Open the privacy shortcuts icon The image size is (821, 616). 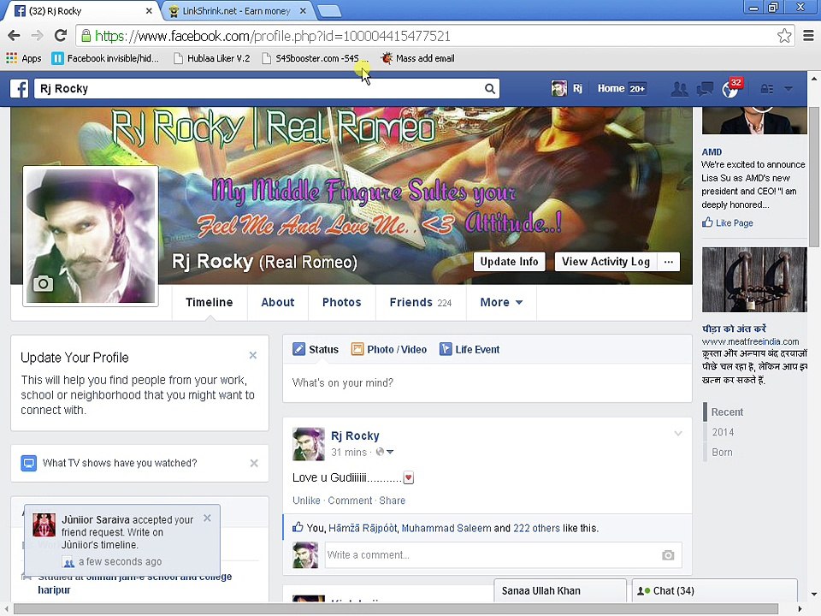(767, 89)
